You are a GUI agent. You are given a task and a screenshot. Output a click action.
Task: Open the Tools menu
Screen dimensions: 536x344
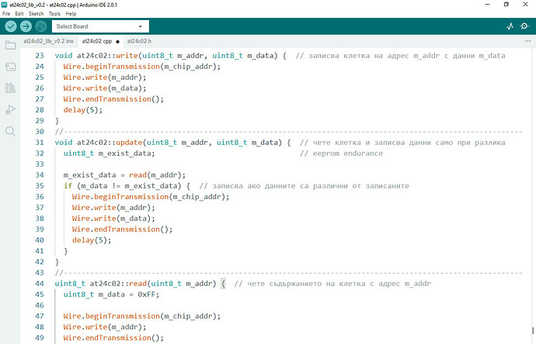pyautogui.click(x=54, y=14)
